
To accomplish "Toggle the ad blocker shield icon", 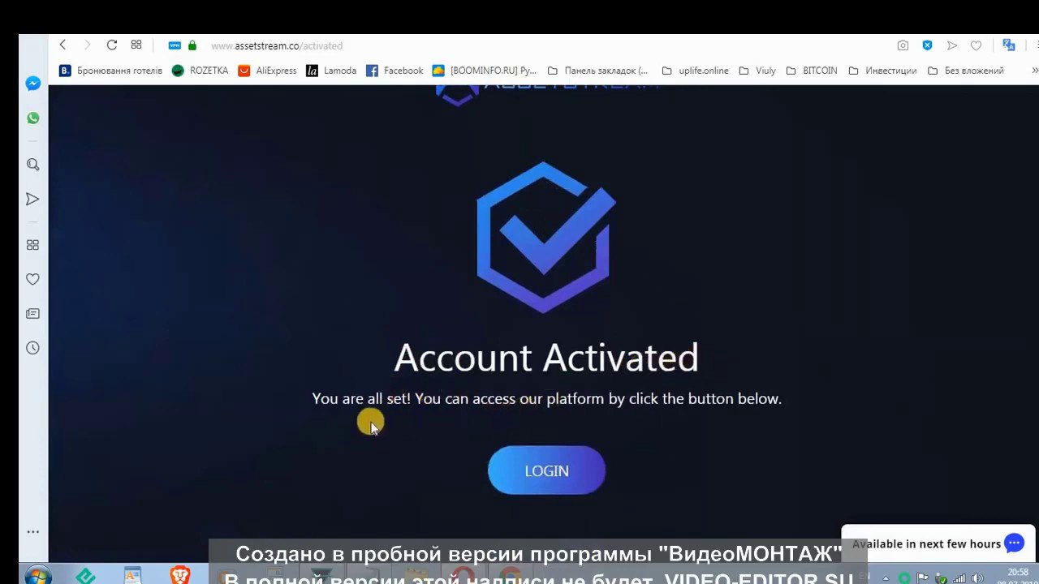I will click(927, 45).
